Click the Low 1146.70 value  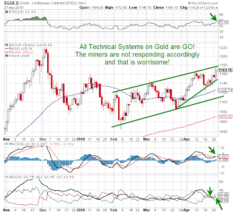pyautogui.click(x=140, y=8)
